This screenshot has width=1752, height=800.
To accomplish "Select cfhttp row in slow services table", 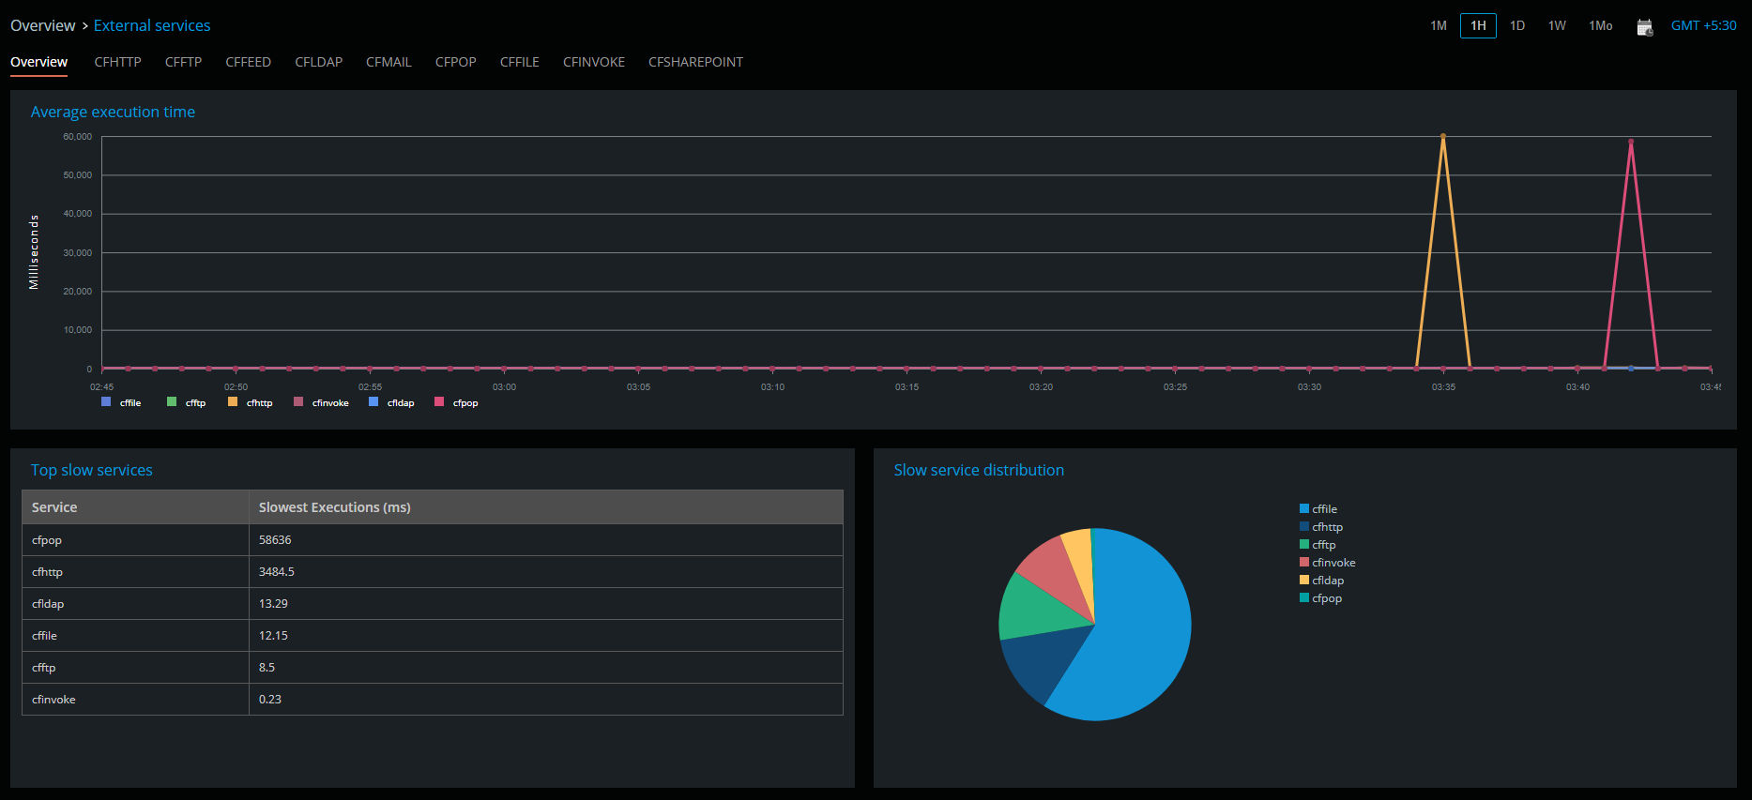I will pyautogui.click(x=433, y=572).
